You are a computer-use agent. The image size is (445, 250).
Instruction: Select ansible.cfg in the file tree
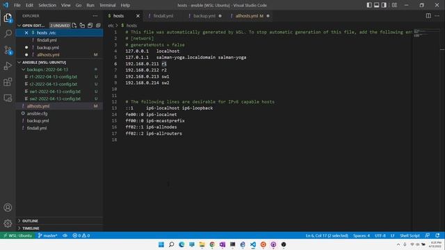tap(37, 113)
